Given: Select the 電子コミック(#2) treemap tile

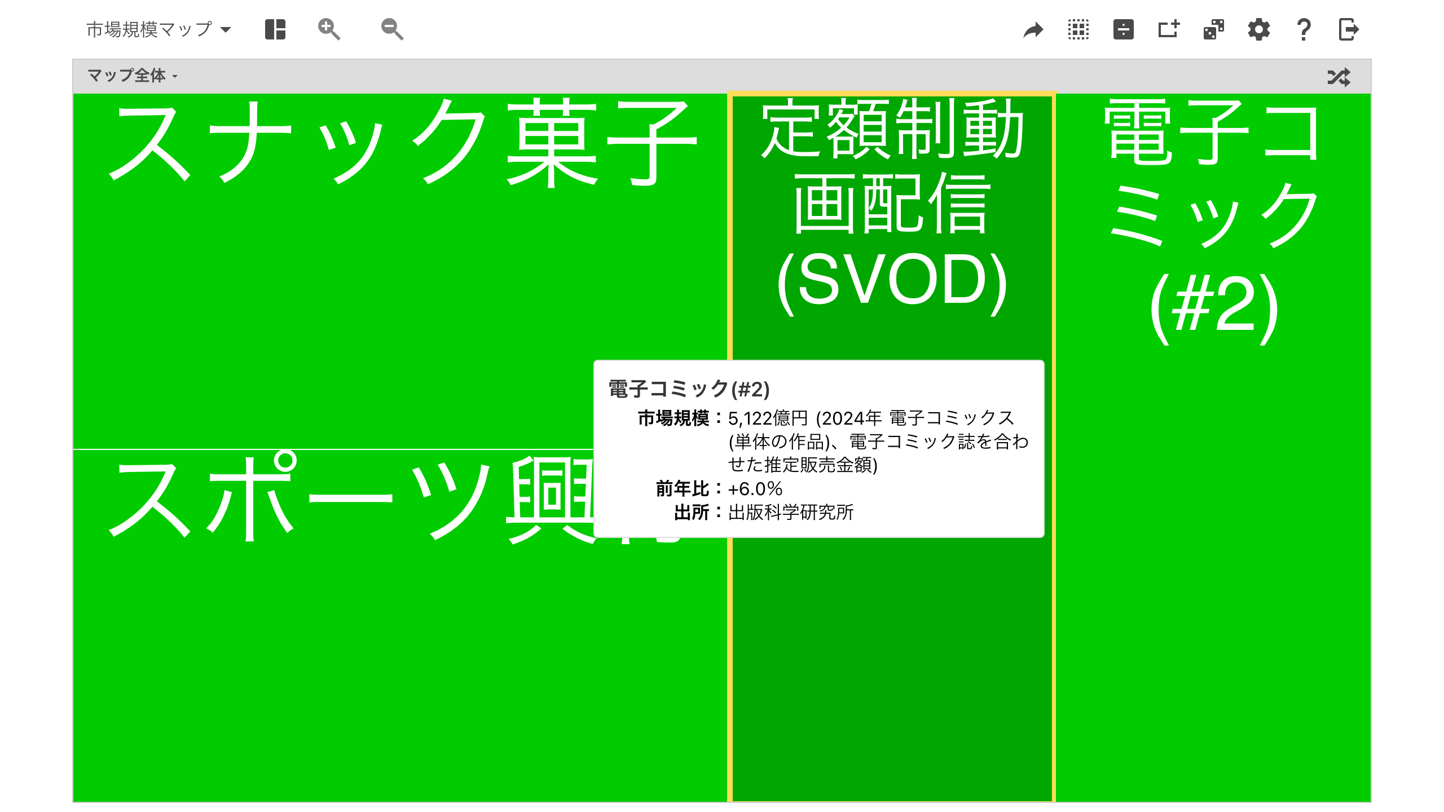Looking at the screenshot, I should pyautogui.click(x=1213, y=447).
